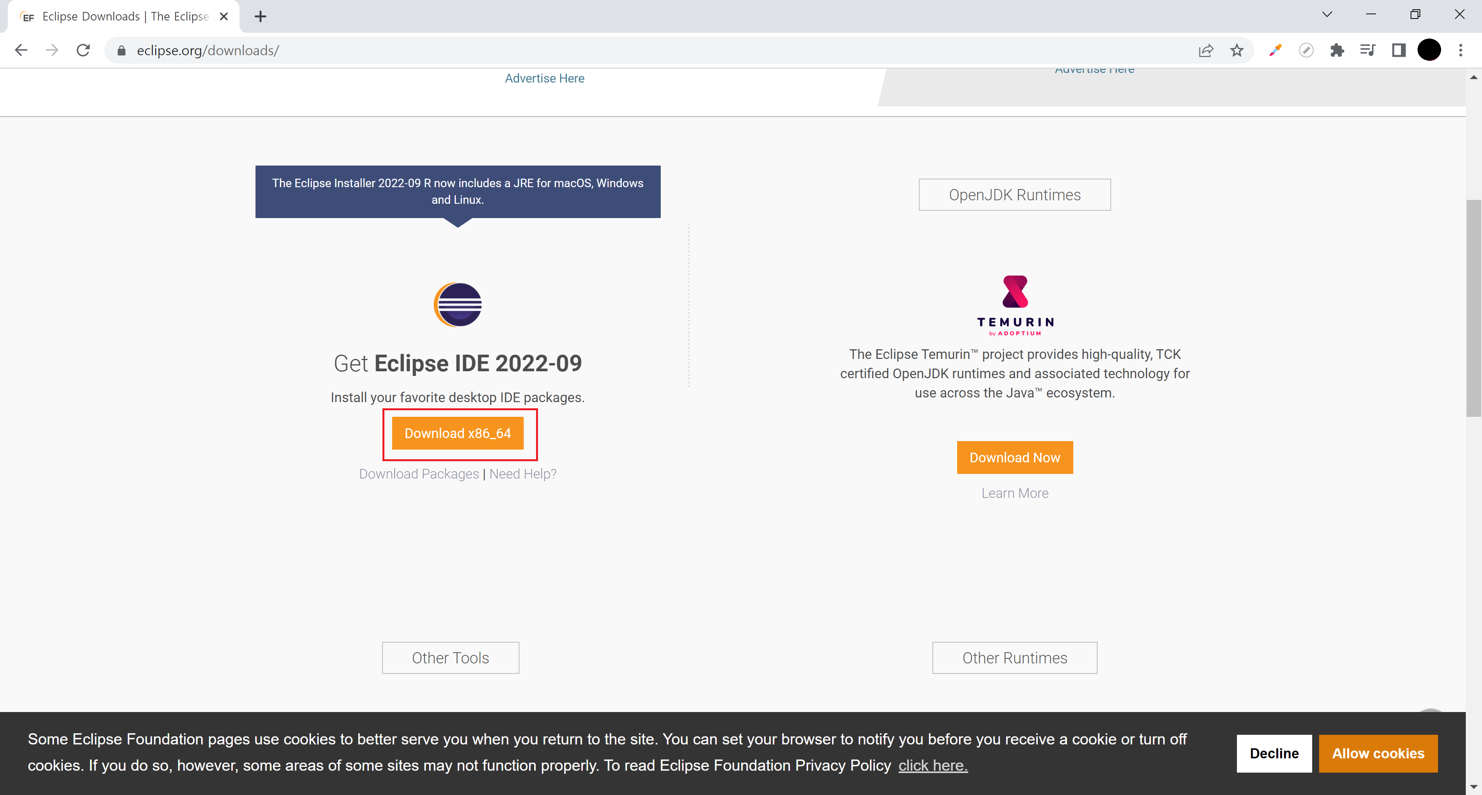Reload the Eclipse downloads page
The image size is (1482, 795).
pyautogui.click(x=83, y=50)
